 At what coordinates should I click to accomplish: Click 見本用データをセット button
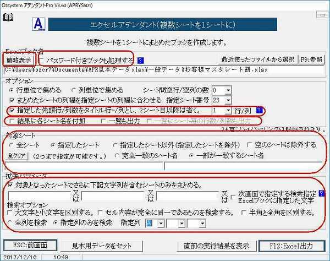[102, 246]
